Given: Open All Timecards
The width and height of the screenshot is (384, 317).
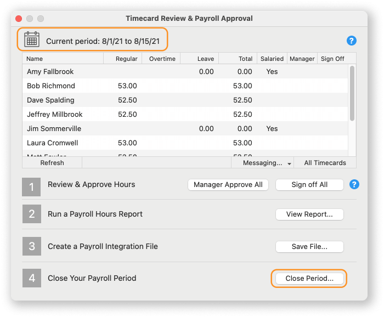Looking at the screenshot, I should [x=325, y=163].
